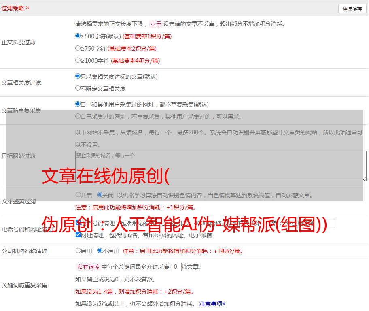Set 文本鉴黄过滤 to 关闭
This screenshot has width=369, height=311.
point(100,195)
